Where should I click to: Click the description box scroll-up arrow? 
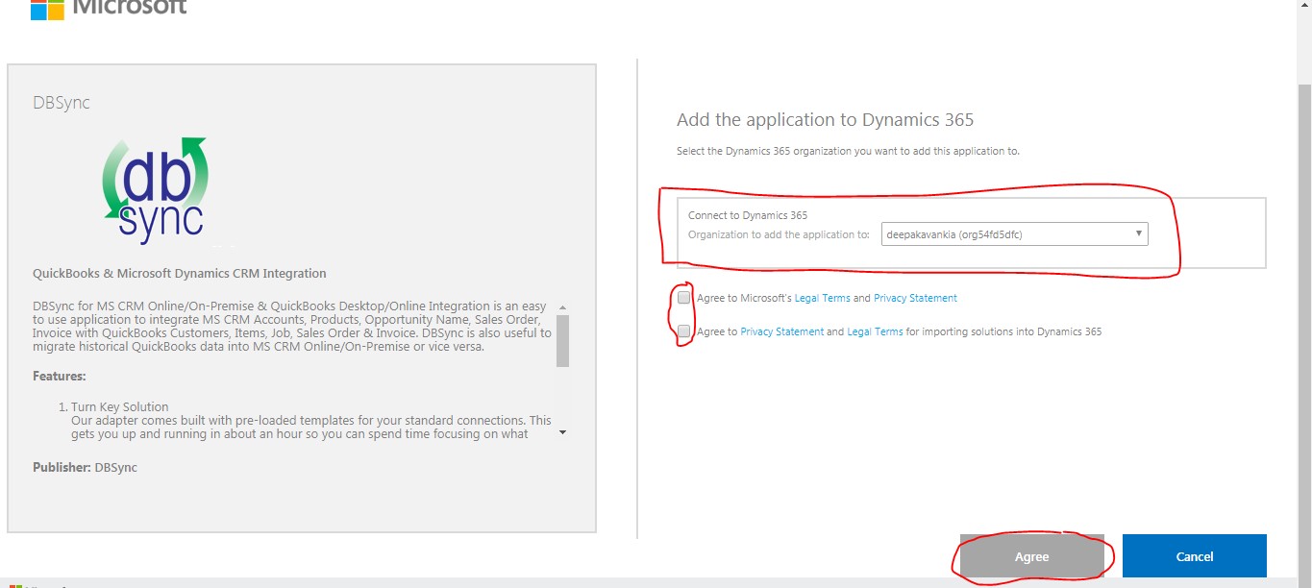click(x=562, y=306)
